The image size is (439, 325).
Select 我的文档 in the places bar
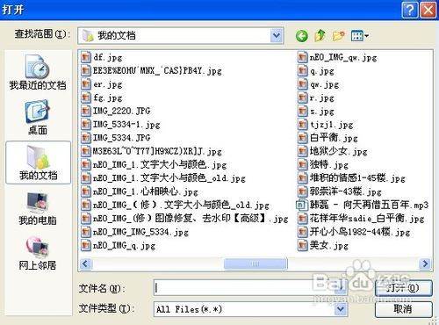pos(38,162)
